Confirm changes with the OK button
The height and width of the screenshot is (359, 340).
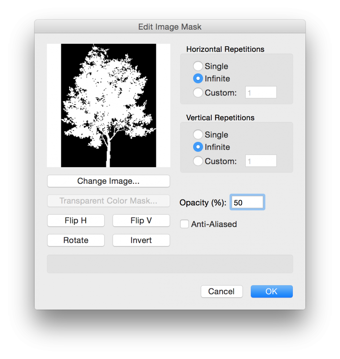272,292
